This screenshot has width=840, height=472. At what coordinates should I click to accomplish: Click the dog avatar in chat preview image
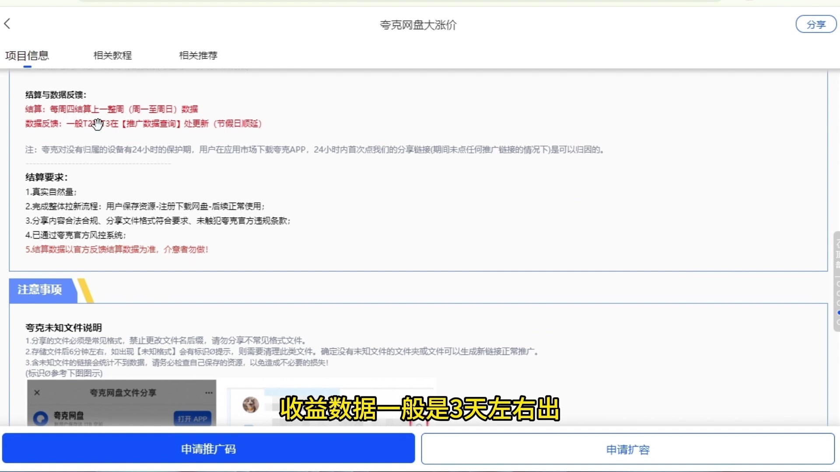251,405
